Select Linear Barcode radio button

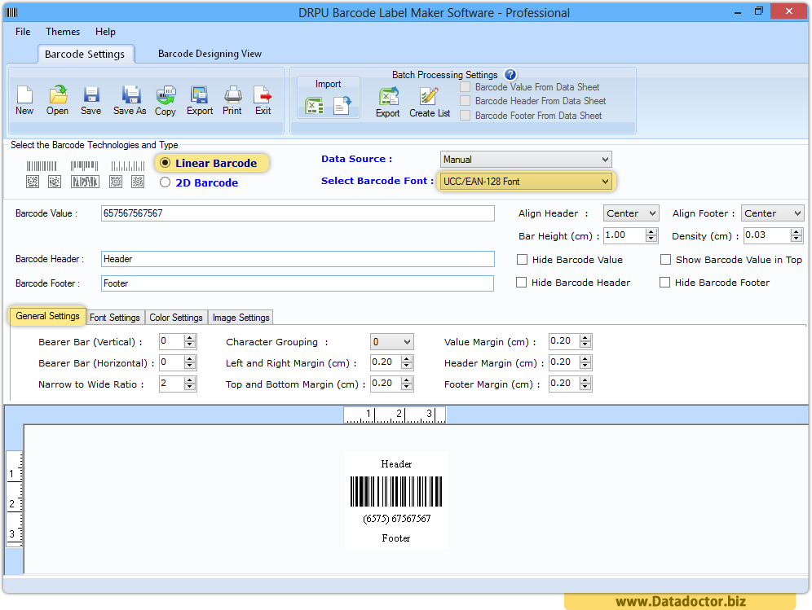165,163
